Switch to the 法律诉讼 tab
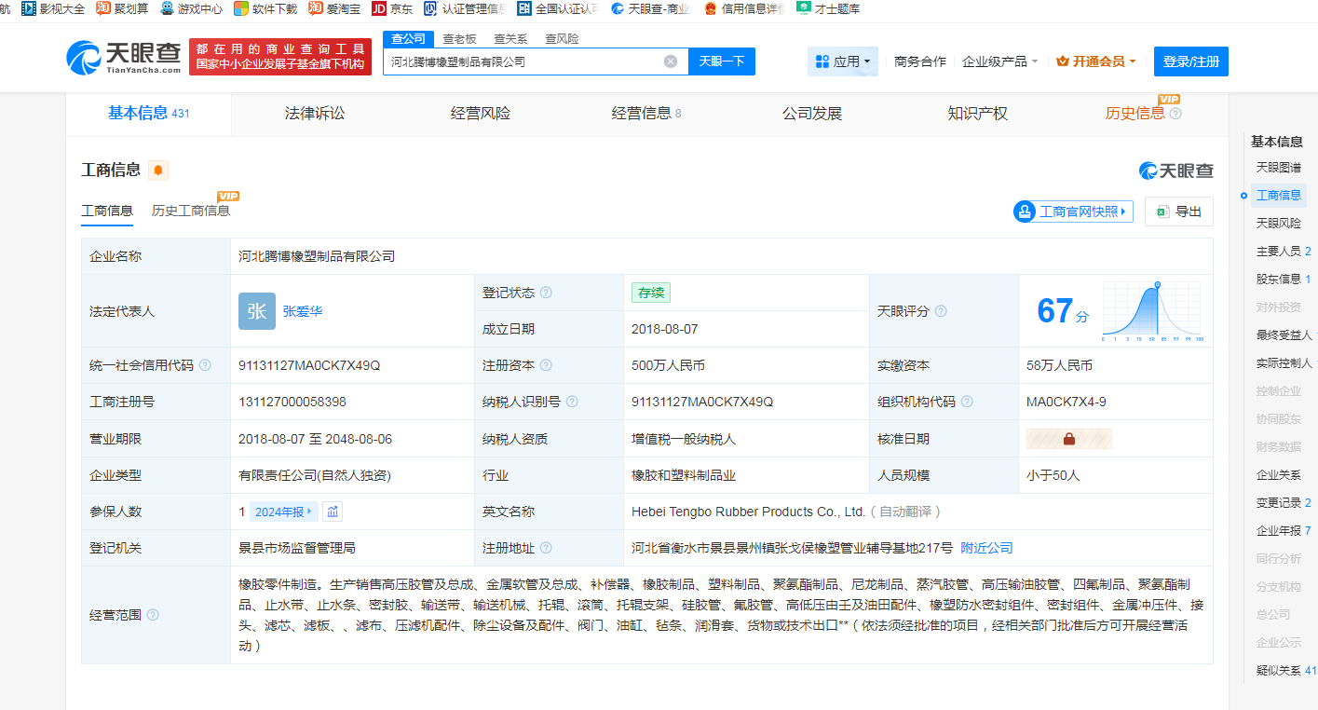This screenshot has width=1318, height=710. point(315,114)
